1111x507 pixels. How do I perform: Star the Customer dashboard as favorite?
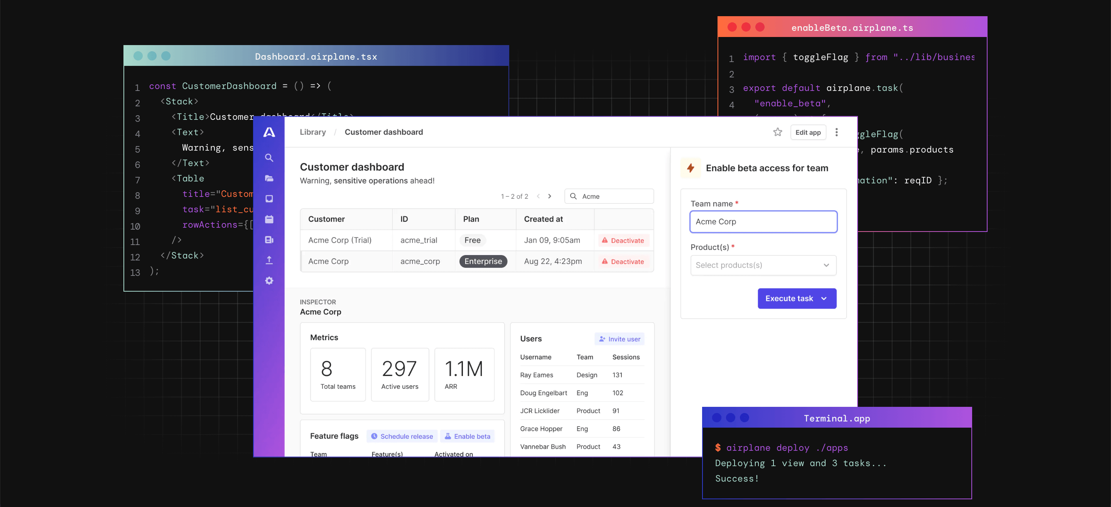[777, 132]
